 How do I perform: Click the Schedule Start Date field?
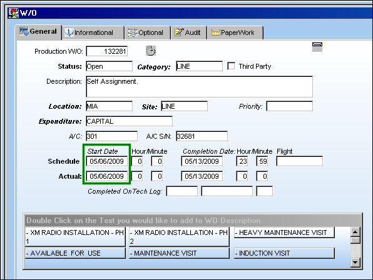click(107, 161)
